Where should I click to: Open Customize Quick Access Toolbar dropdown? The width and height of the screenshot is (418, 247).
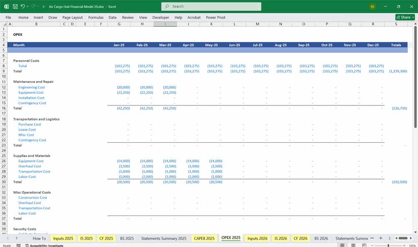pos(43,7)
